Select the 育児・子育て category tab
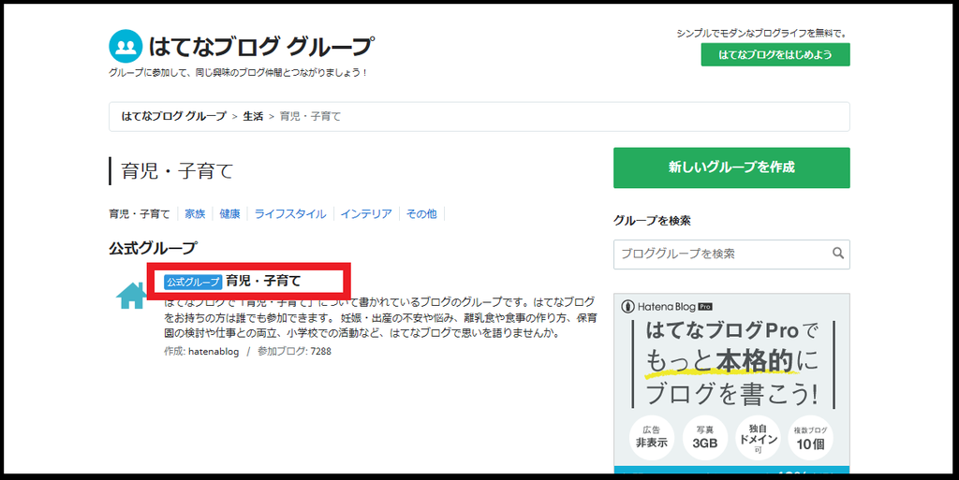 tap(140, 213)
